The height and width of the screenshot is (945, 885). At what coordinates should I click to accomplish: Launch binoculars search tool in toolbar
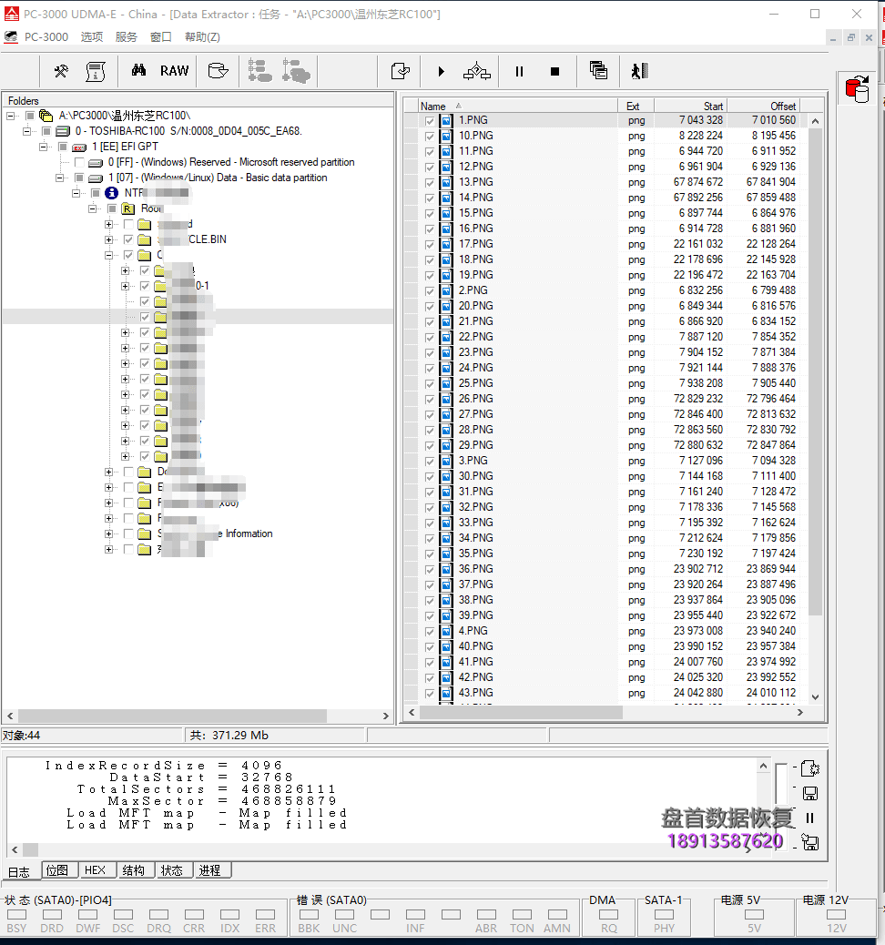tap(138, 70)
